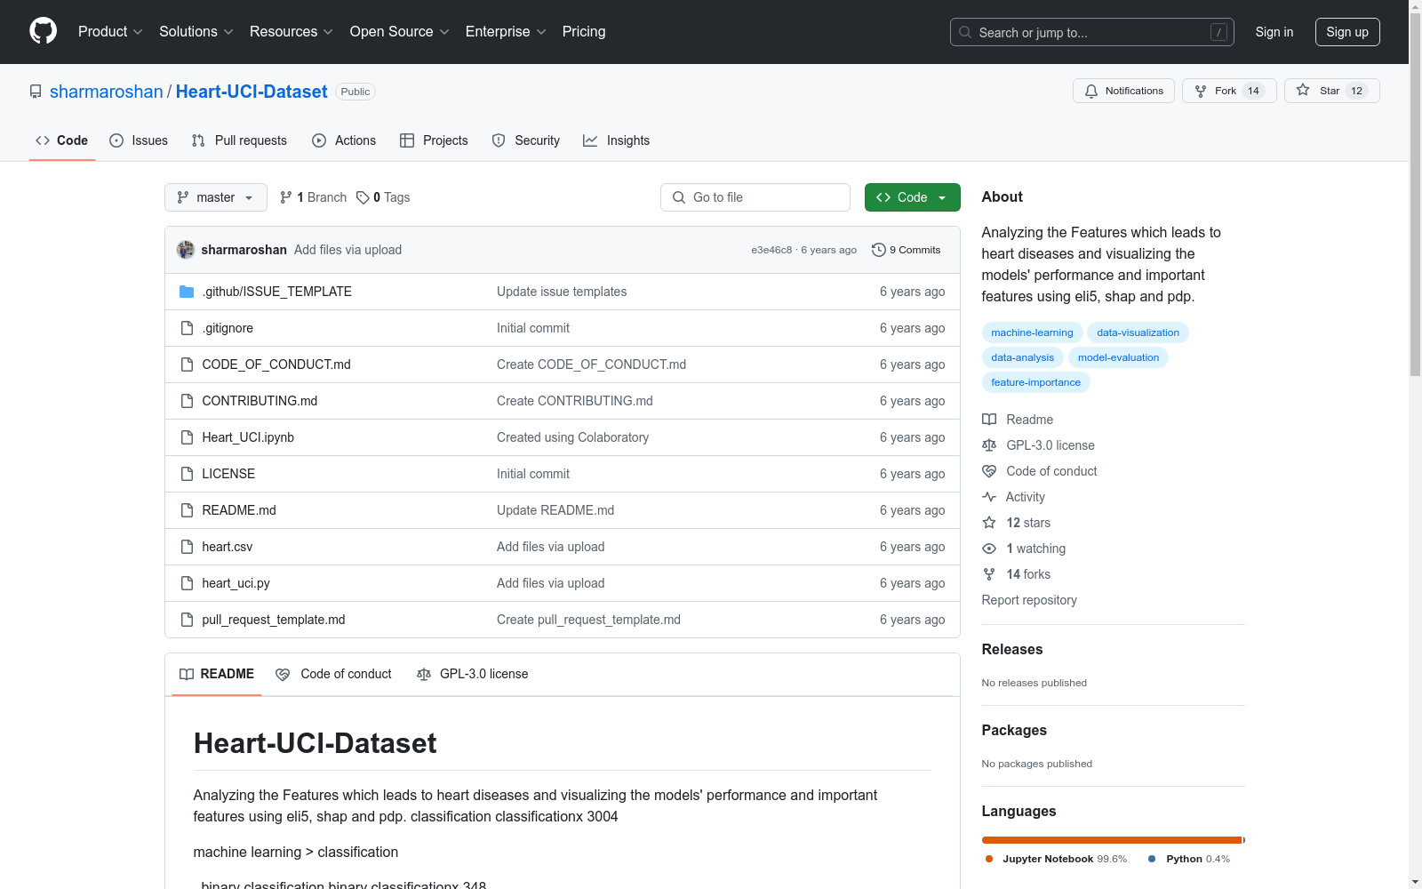Click the stars icon in About sidebar
Viewport: 1422px width, 889px height.
(989, 523)
